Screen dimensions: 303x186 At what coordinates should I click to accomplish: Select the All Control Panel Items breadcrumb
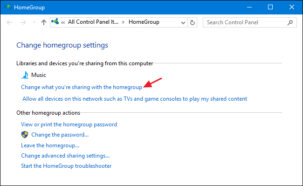point(93,22)
